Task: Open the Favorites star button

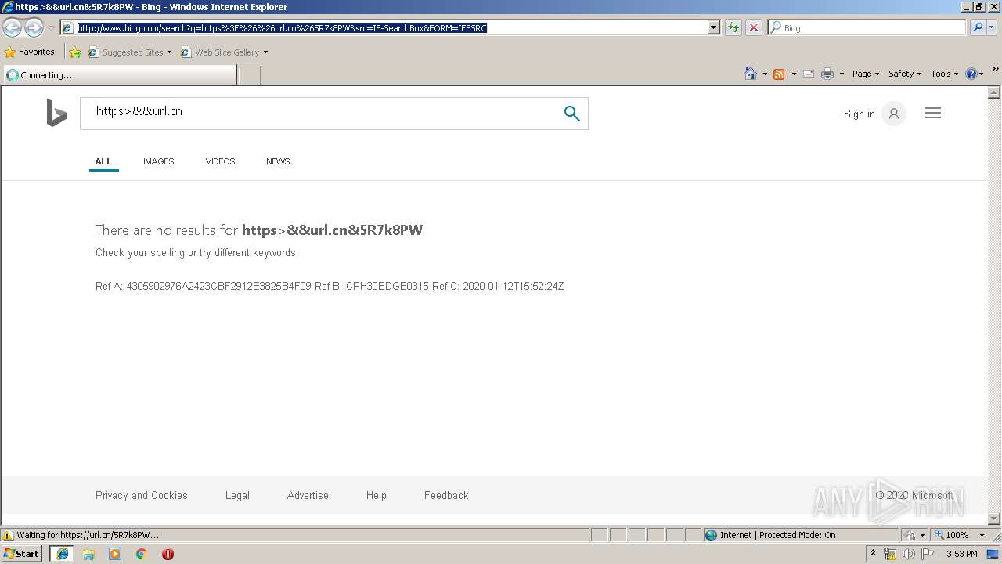Action: [x=30, y=52]
